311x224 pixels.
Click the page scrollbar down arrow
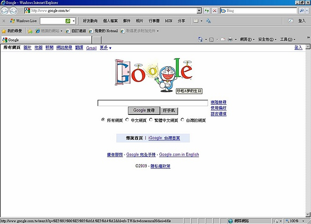308,214
